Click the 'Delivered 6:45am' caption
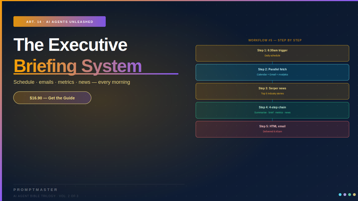Screen dimensions: 358x201 [272, 131]
